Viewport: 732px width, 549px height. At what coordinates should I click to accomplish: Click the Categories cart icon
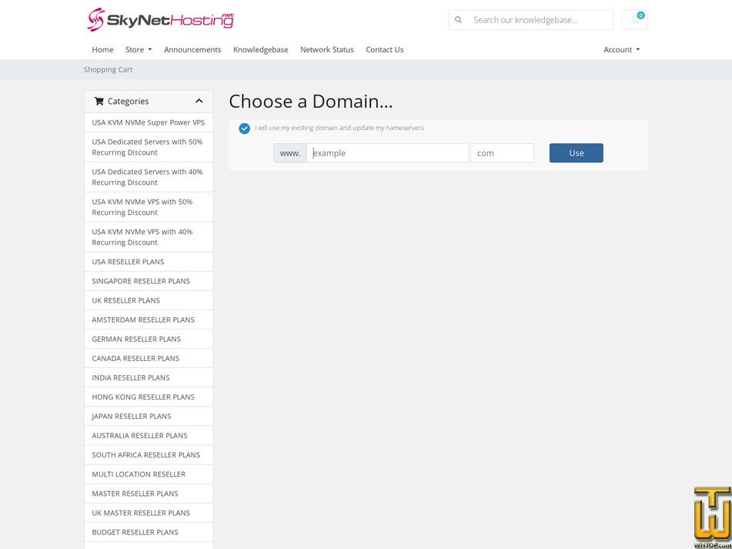99,101
